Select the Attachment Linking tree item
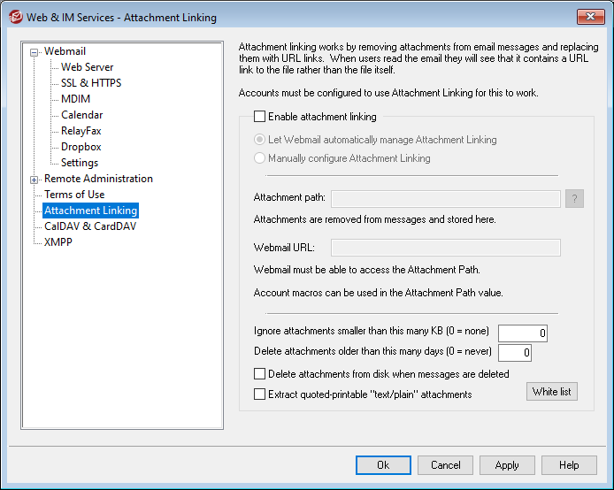 tap(90, 211)
